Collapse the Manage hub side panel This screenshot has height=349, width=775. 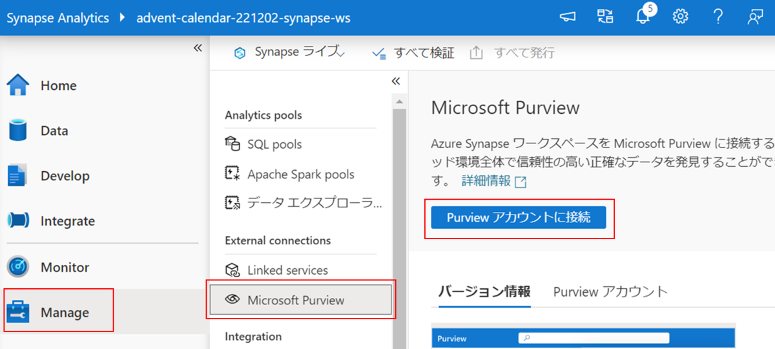[396, 81]
